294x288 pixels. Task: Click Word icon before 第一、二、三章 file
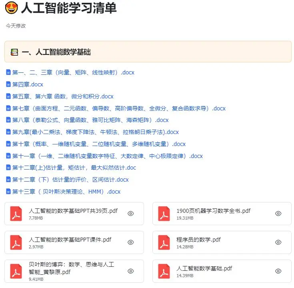tap(8, 72)
